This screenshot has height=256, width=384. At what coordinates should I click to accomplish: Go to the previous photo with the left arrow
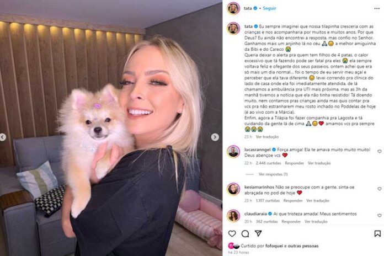point(2,137)
